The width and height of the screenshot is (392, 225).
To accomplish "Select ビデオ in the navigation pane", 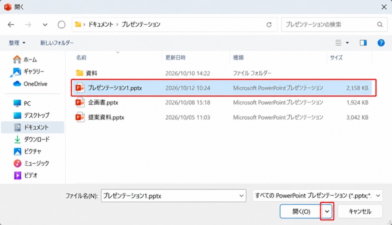I will [25, 175].
